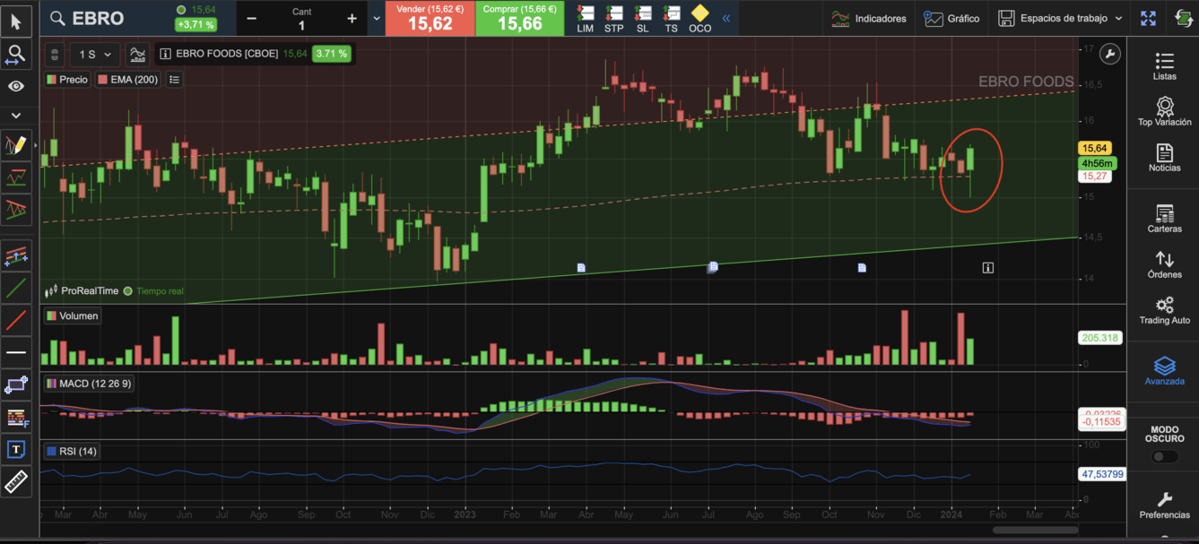Screen dimensions: 1199x544
Task: Activate the zoom magnifier tool
Action: point(16,56)
